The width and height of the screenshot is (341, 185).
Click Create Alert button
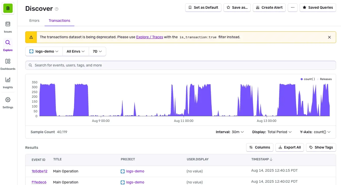tap(269, 7)
